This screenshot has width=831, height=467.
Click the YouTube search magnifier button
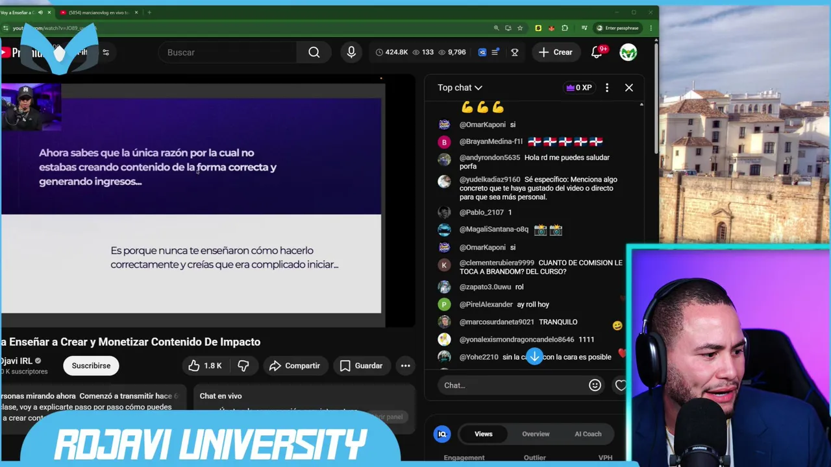tap(314, 53)
